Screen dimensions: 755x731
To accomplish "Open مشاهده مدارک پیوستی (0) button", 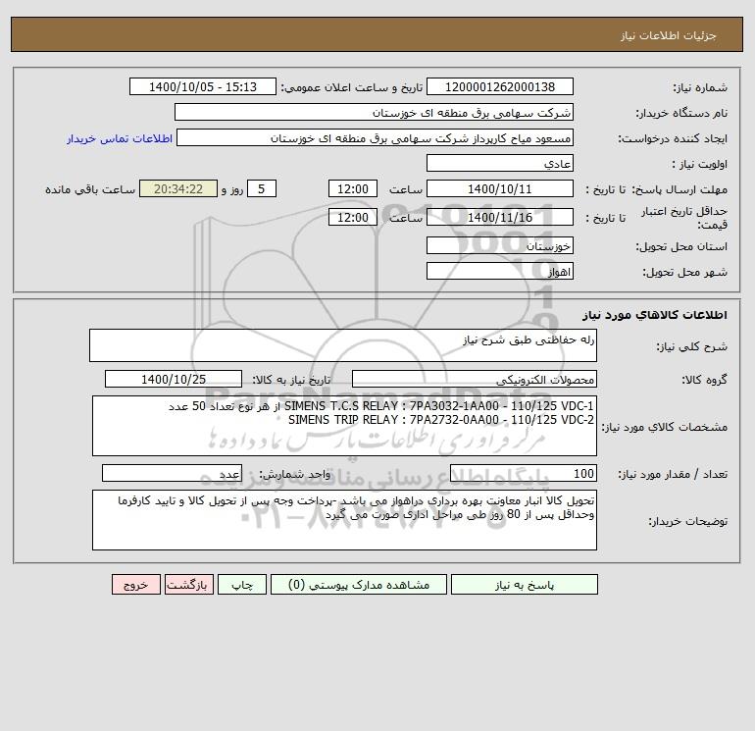I will click(x=359, y=585).
